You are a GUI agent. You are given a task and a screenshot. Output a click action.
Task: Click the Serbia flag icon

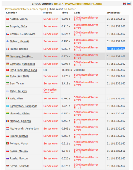pos(8,166)
